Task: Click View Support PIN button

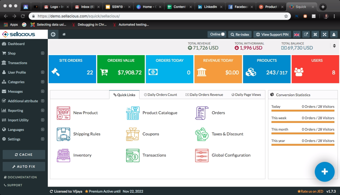Action: coord(272,34)
